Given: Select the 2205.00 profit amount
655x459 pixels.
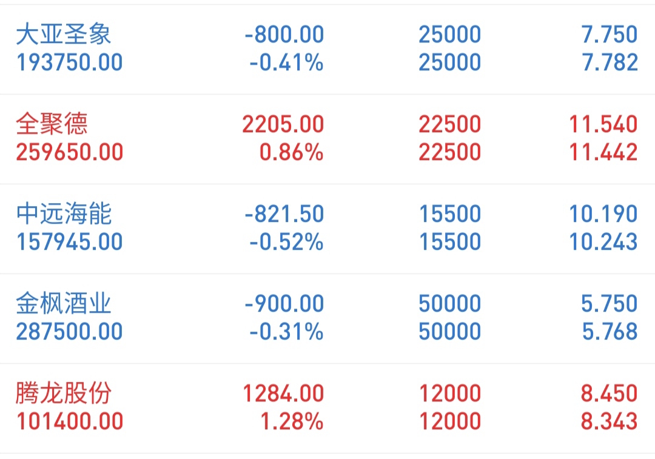Looking at the screenshot, I should 283,124.
